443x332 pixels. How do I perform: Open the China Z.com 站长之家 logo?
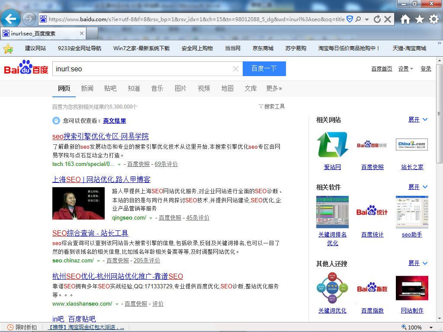click(x=412, y=144)
